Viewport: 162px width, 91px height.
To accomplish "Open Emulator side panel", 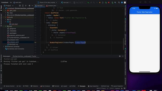I will (x=125, y=81).
